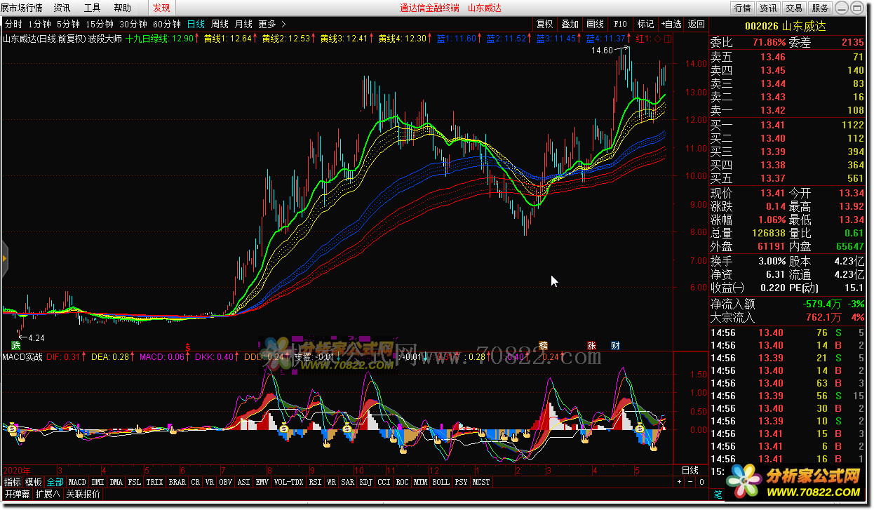This screenshot has height=510, width=874.
Task: Select the DMI indicator tab
Action: [98, 482]
